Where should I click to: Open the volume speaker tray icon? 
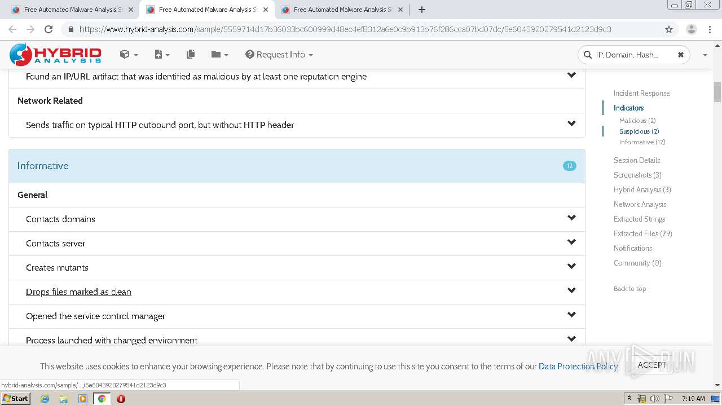[654, 399]
